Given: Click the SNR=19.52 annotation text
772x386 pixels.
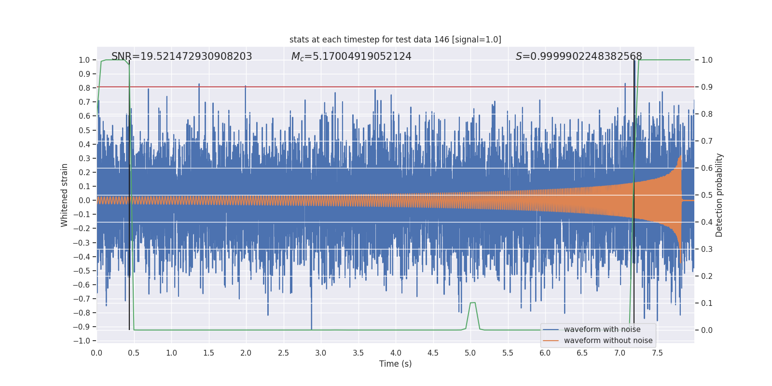Looking at the screenshot, I should (181, 56).
